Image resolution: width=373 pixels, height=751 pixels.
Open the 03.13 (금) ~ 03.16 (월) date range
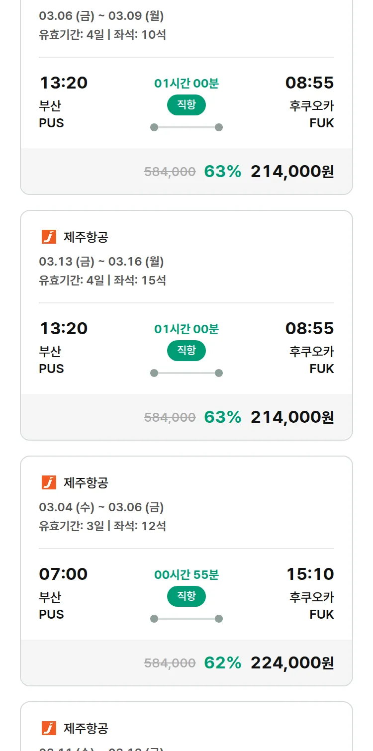pyautogui.click(x=101, y=262)
